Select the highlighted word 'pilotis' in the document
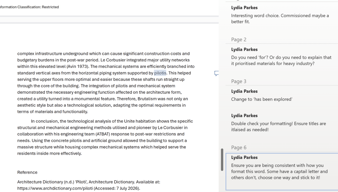This screenshot has height=192, width=338. [x=160, y=73]
